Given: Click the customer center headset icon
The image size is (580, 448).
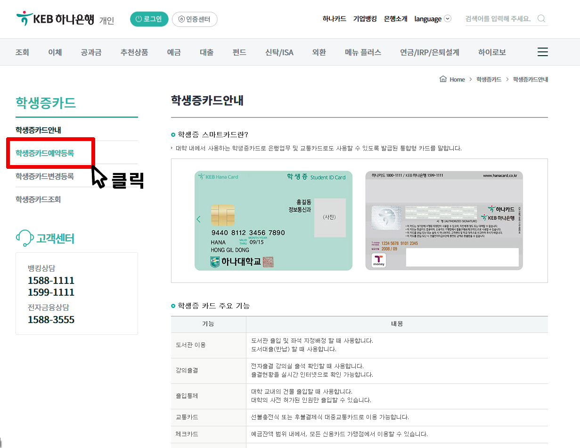Looking at the screenshot, I should click(24, 239).
